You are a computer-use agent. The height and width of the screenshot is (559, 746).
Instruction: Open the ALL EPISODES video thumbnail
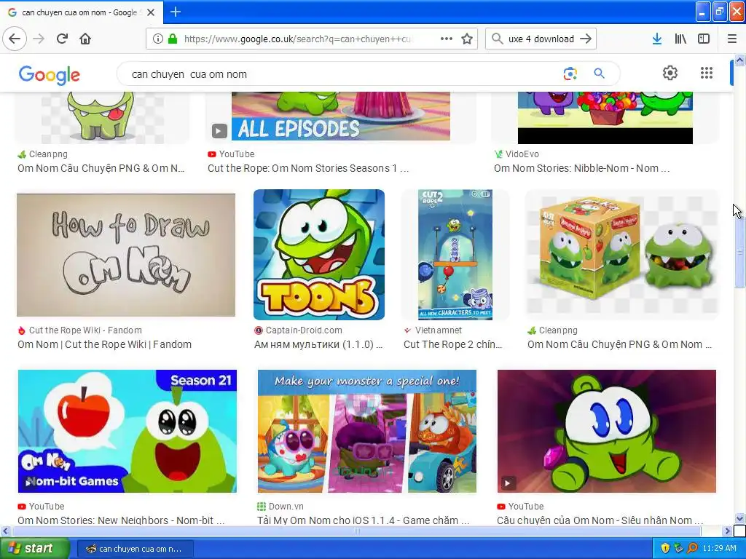341,117
